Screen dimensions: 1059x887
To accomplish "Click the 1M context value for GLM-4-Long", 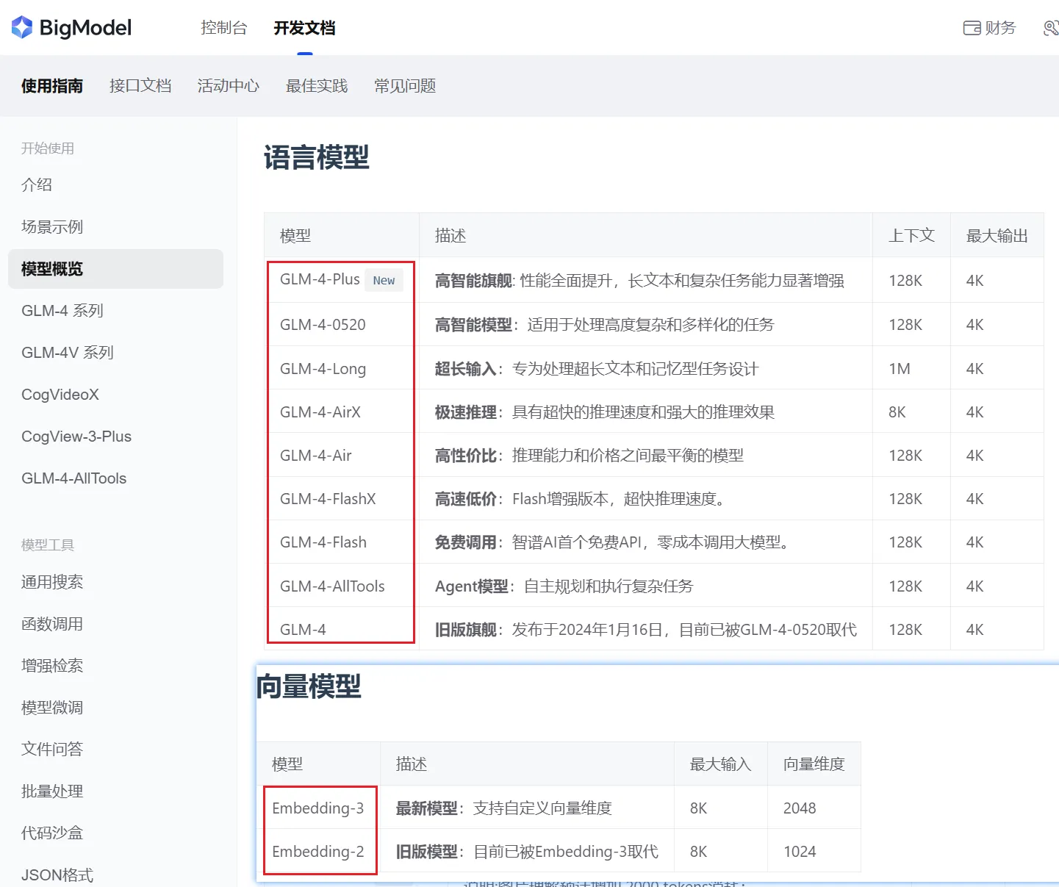I will click(900, 369).
